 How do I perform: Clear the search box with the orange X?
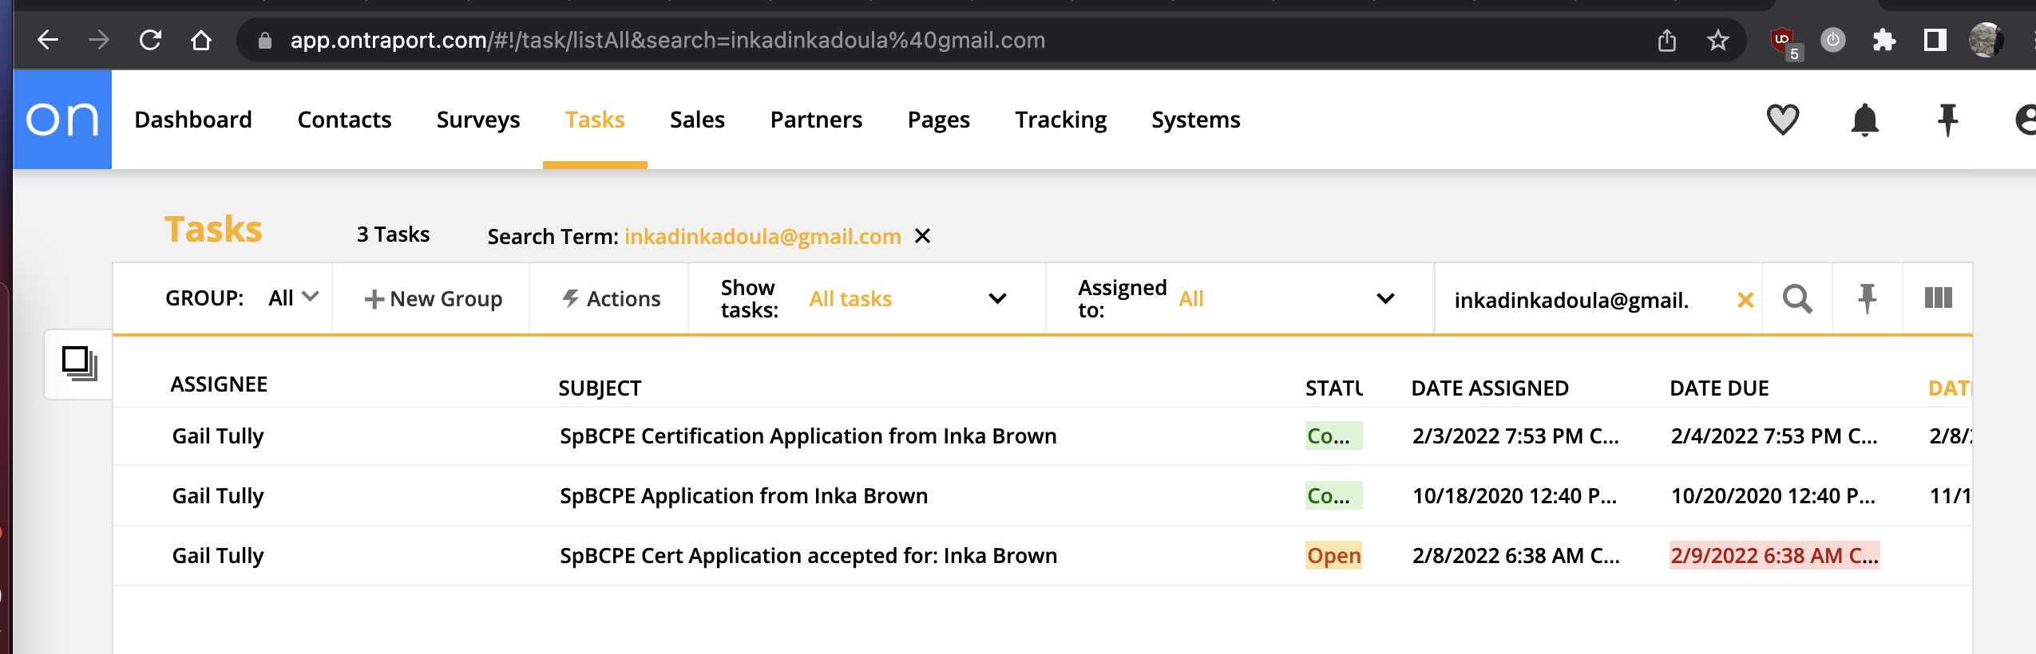click(x=1745, y=300)
